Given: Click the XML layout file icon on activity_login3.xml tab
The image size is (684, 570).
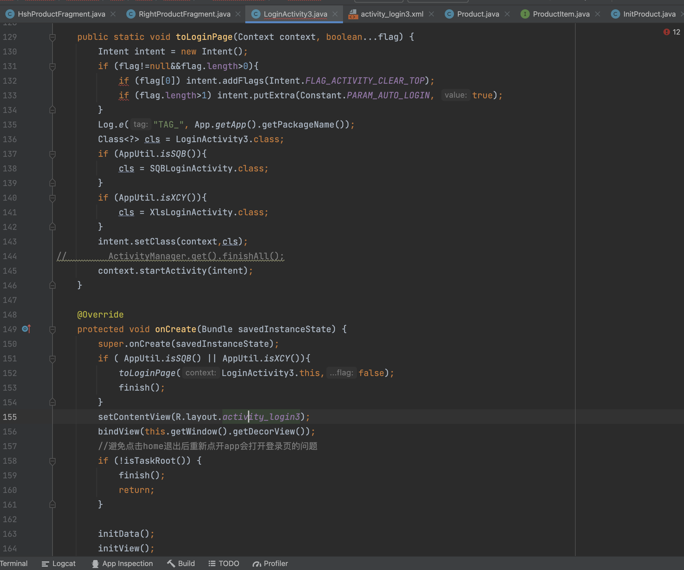Looking at the screenshot, I should coord(353,14).
